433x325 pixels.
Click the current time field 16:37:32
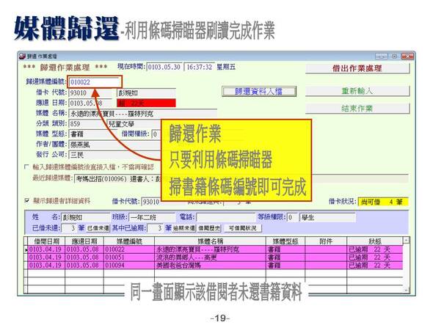(200, 67)
